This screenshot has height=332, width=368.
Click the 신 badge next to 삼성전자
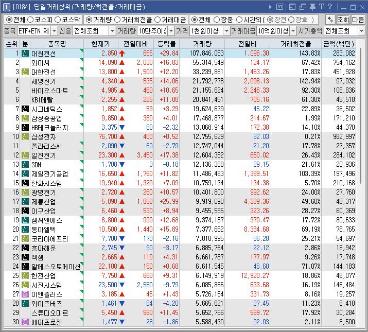point(25,136)
